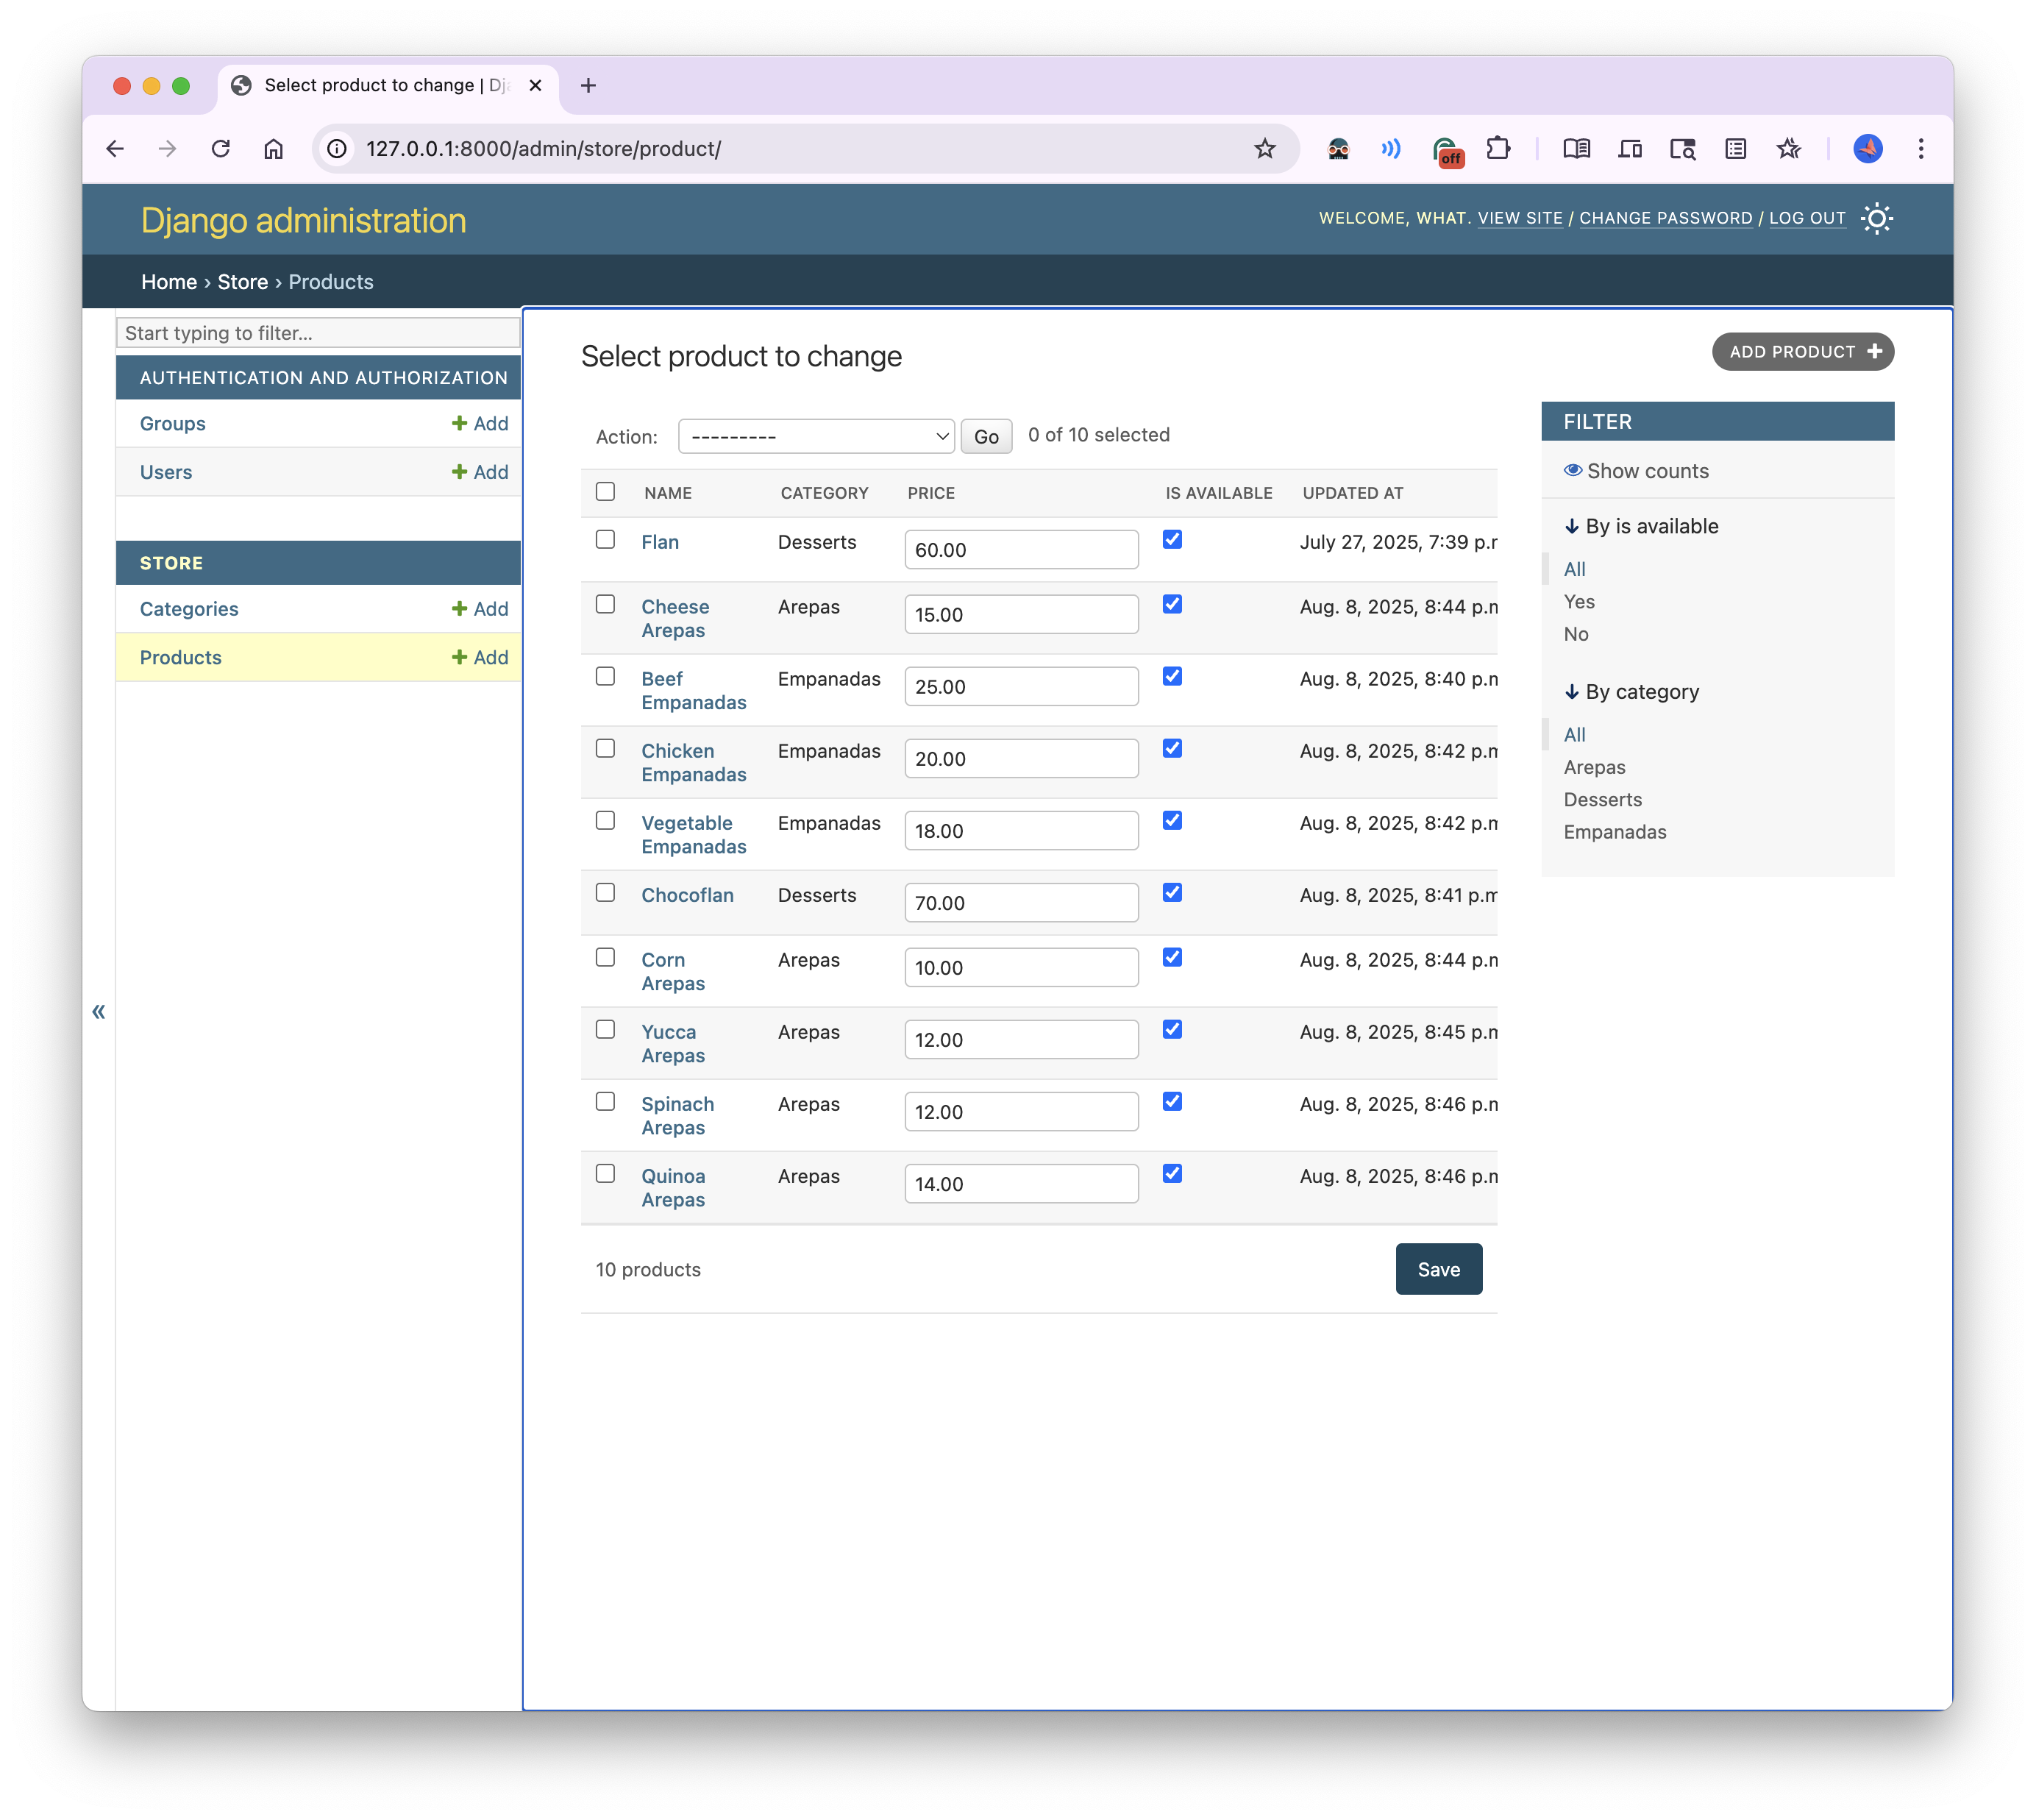The image size is (2036, 1820).
Task: Click Add next to Products
Action: pos(479,657)
